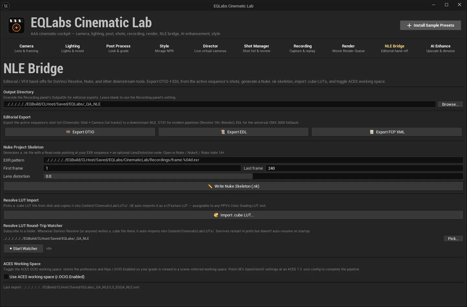Select the Style Mirage NPR tab
This screenshot has width=467, height=307.
(x=164, y=48)
